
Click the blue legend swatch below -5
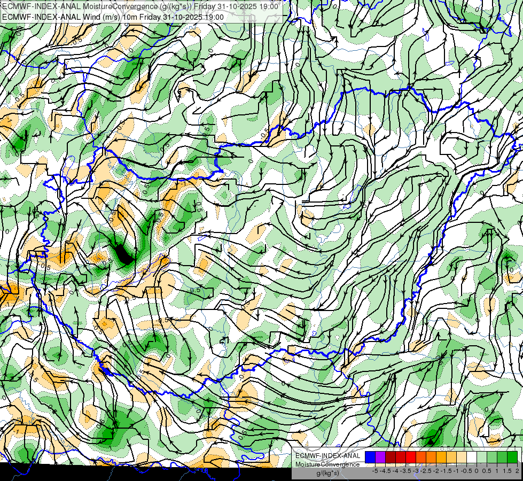370,457
